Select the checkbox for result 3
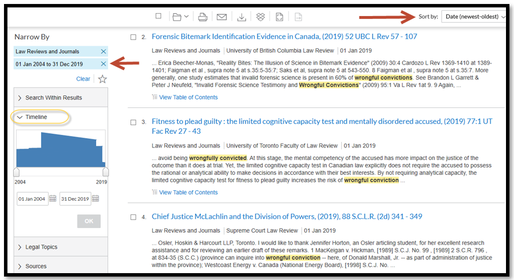Viewport: 514px width, 280px height. point(133,122)
